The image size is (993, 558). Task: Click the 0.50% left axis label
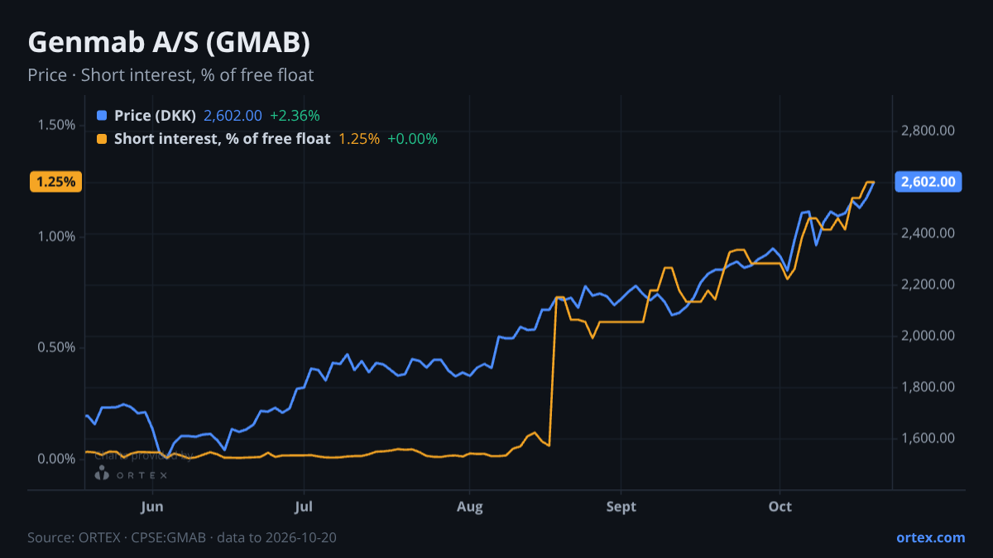point(56,347)
